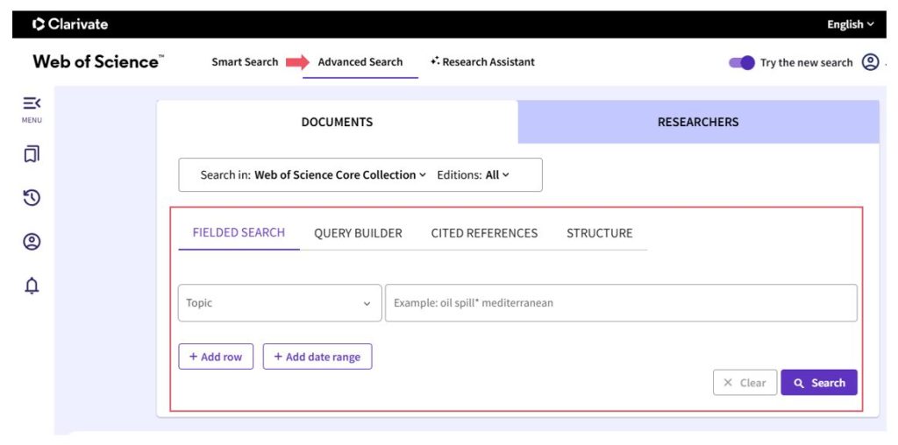The height and width of the screenshot is (445, 898).
Task: Click the Add date range button
Action: coord(317,357)
